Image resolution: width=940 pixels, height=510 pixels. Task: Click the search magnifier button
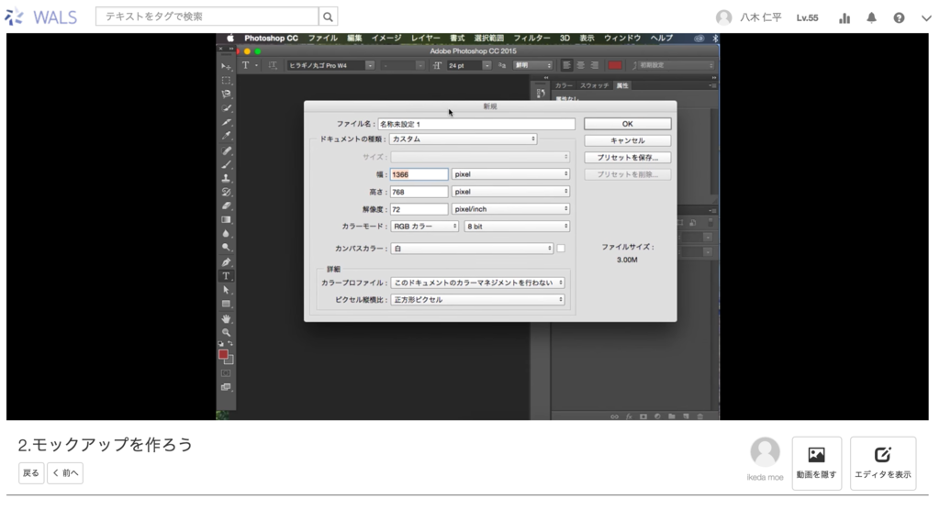pos(328,17)
